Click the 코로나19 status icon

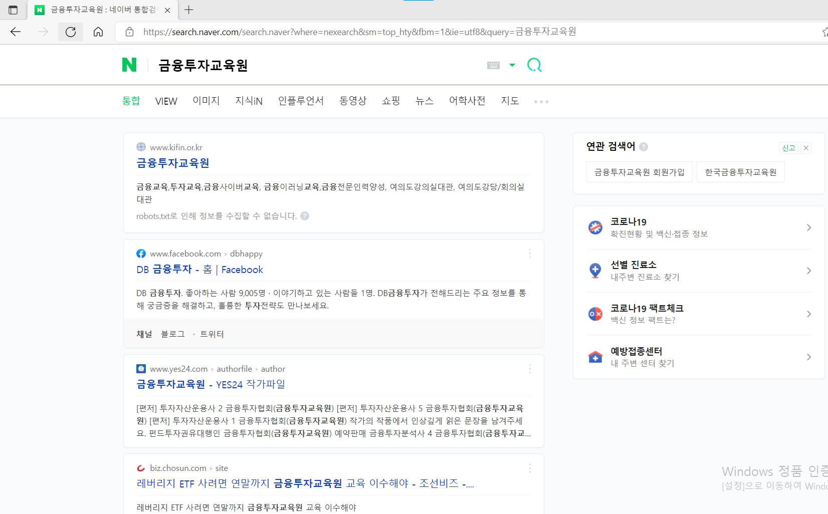pyautogui.click(x=595, y=227)
